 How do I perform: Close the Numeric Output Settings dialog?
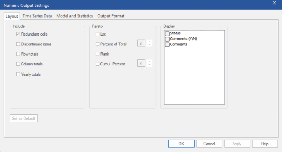tap(274, 3)
